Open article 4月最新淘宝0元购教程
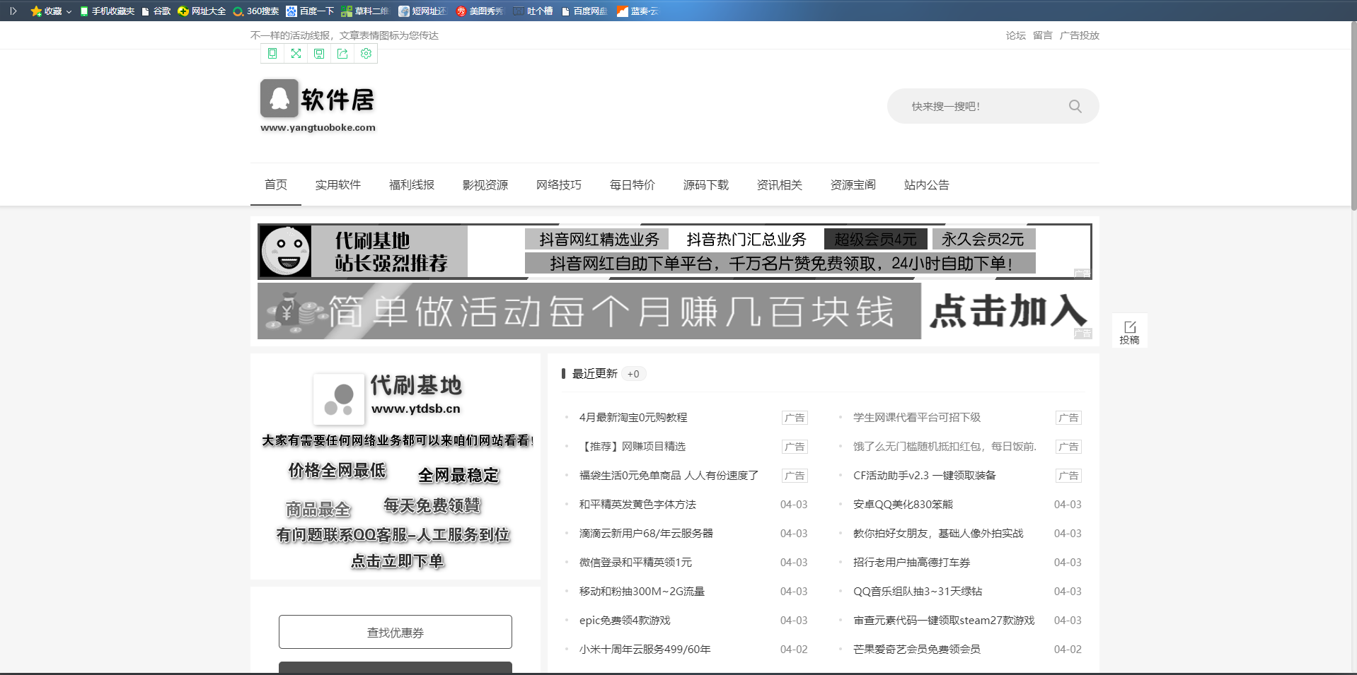This screenshot has height=675, width=1357. [x=633, y=418]
